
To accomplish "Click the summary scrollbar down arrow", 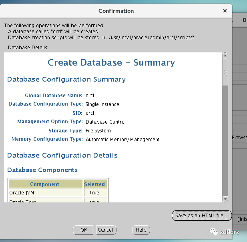I will (x=225, y=199).
